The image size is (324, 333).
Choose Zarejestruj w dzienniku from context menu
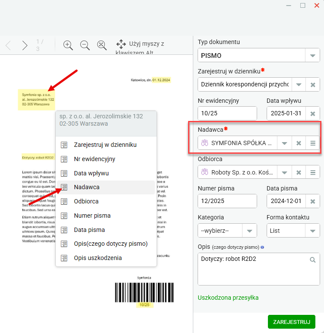[x=106, y=145]
